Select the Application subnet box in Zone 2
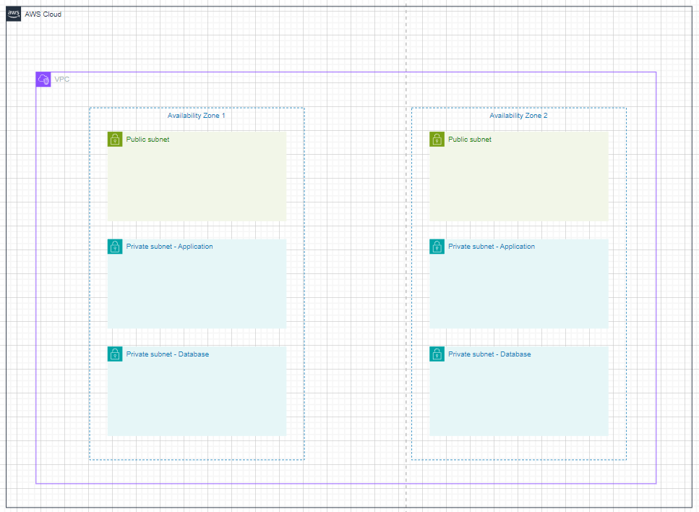699x512 pixels. click(519, 283)
